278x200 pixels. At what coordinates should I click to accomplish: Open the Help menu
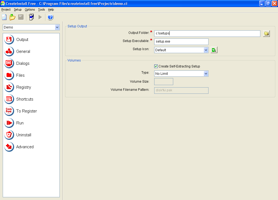51,9
